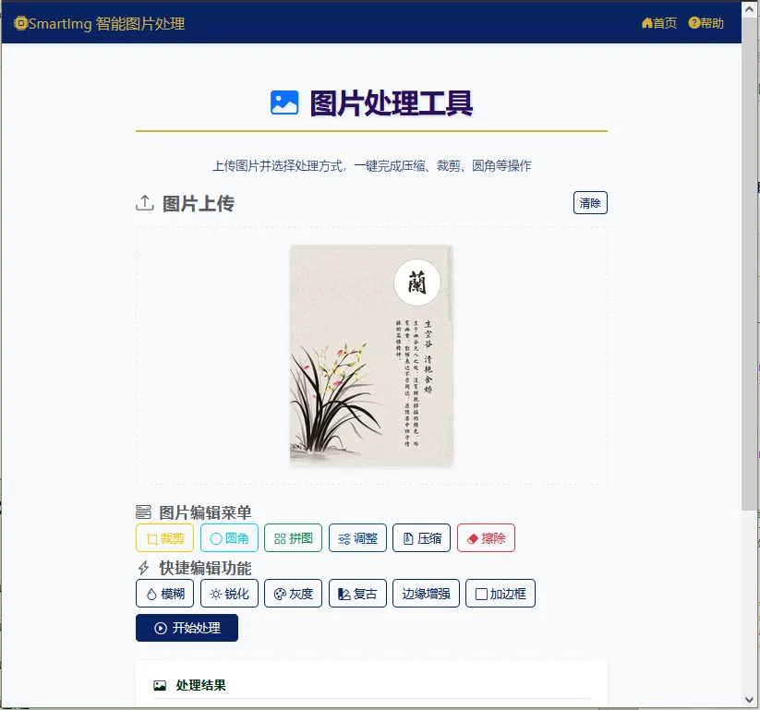
Task: Open the 调整 adjust tool
Action: 357,537
